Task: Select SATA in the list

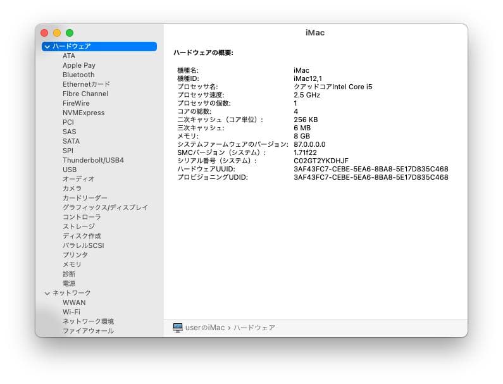Action: (x=71, y=141)
